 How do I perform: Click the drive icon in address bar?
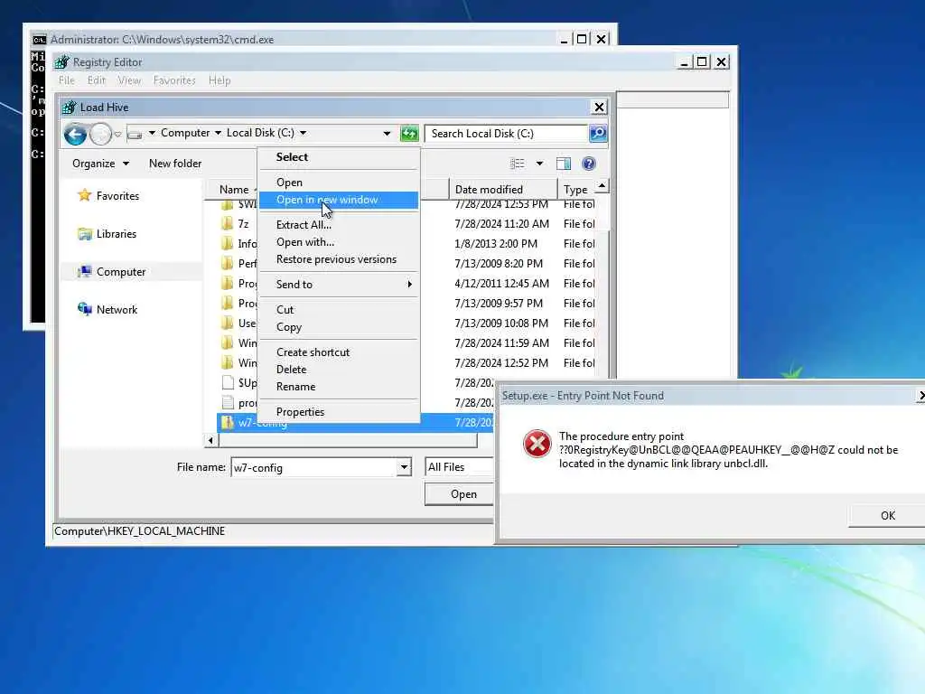point(135,134)
